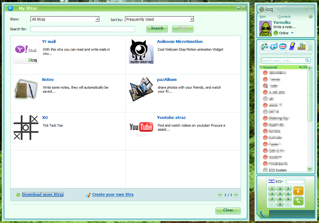Image resolution: width=319 pixels, height=223 pixels.
Task: Open the games controller Xtra icon
Action: pyautogui.click(x=264, y=46)
